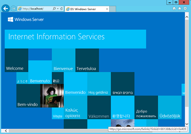This screenshot has height=134, width=191.
Task: Open the Home page icon
Action: [174, 9]
